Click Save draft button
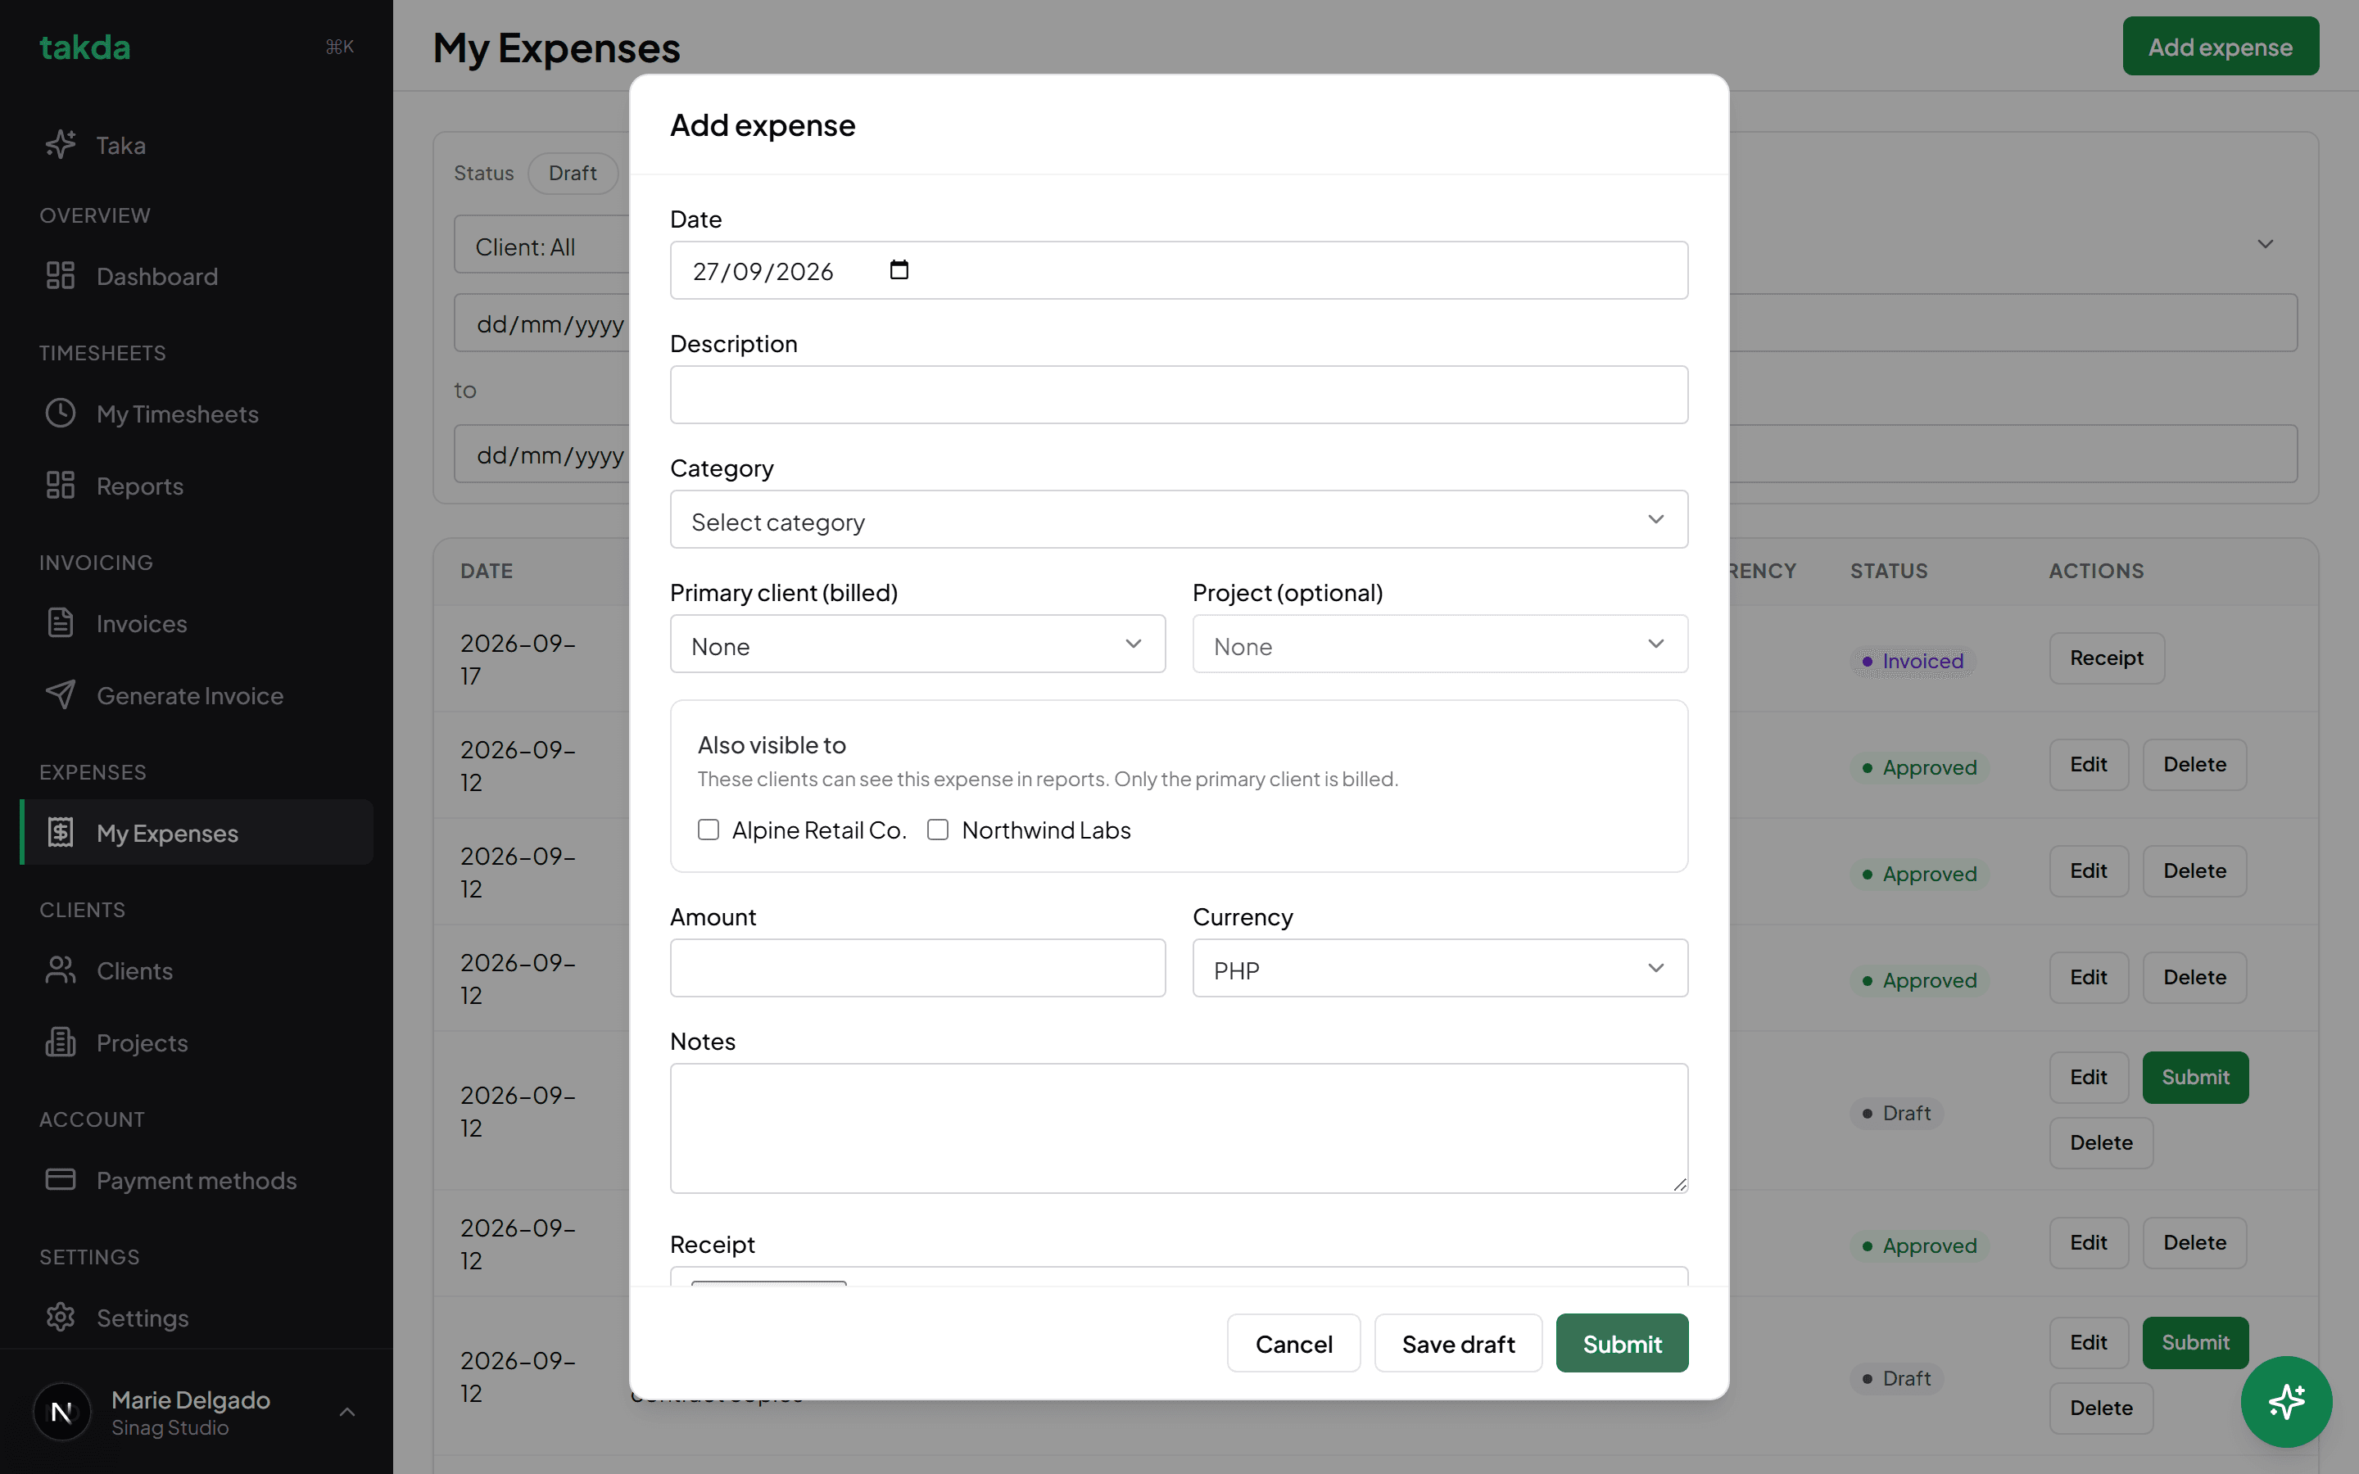This screenshot has width=2359, height=1474. point(1458,1343)
